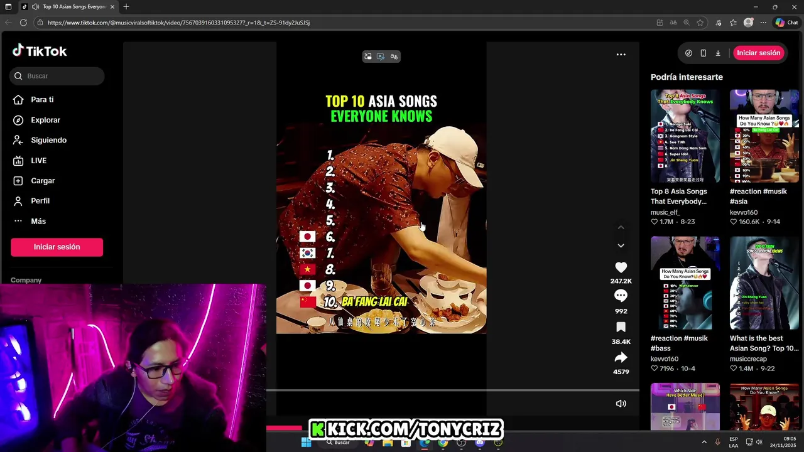Go to next video with down chevron

[x=621, y=245]
